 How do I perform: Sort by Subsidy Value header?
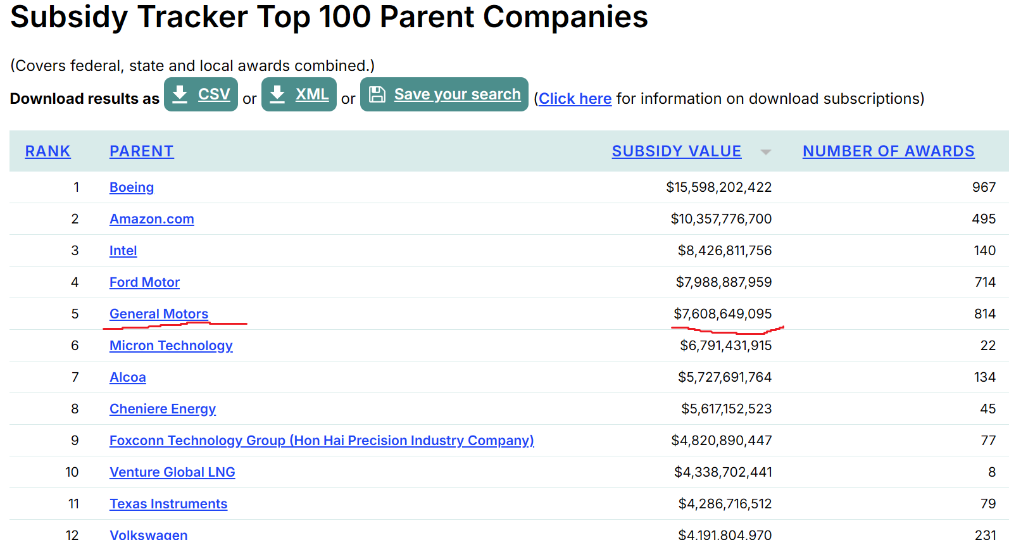tap(676, 151)
